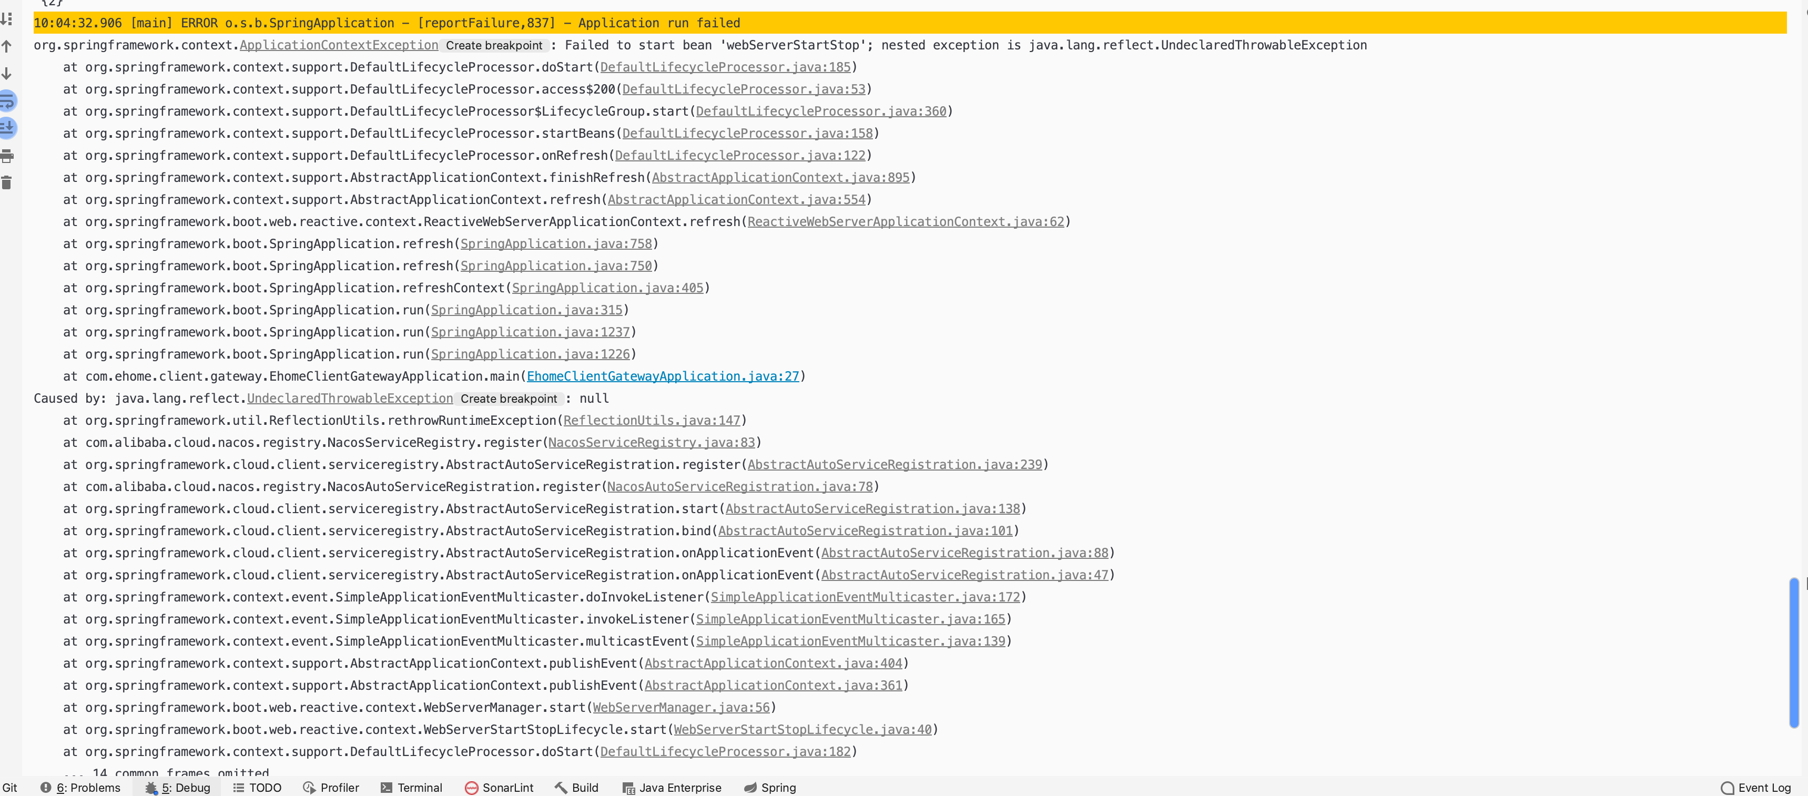Click the console vertical scrollbar thumb

point(1794,652)
